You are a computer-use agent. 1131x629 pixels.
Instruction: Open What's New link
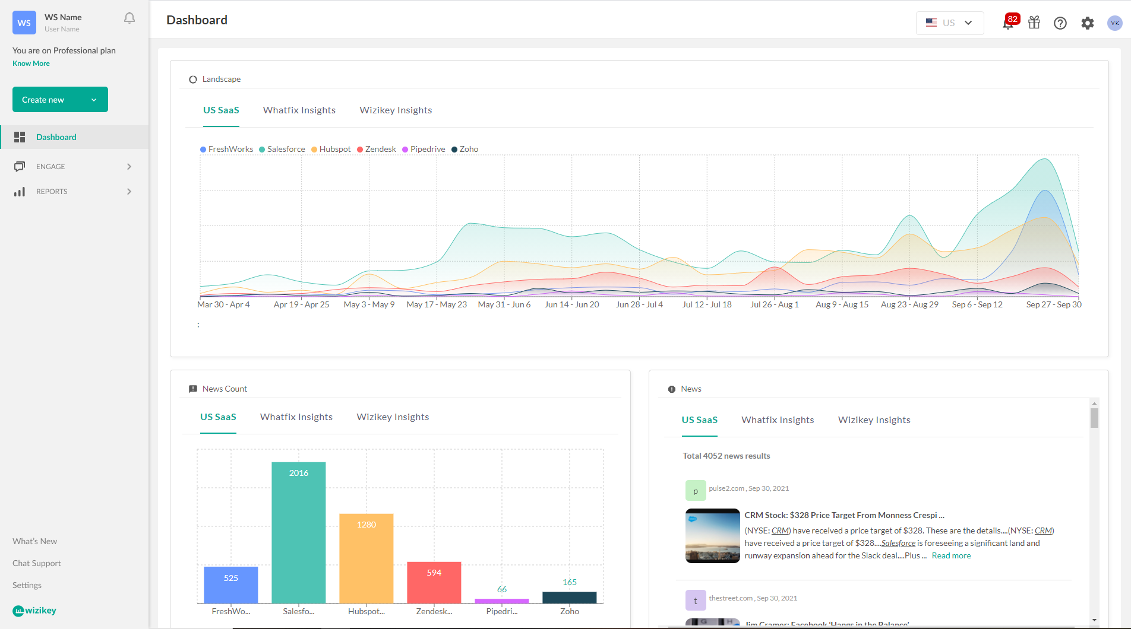pyautogui.click(x=34, y=541)
